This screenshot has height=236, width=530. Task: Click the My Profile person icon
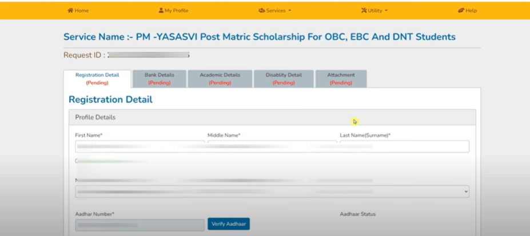click(161, 10)
